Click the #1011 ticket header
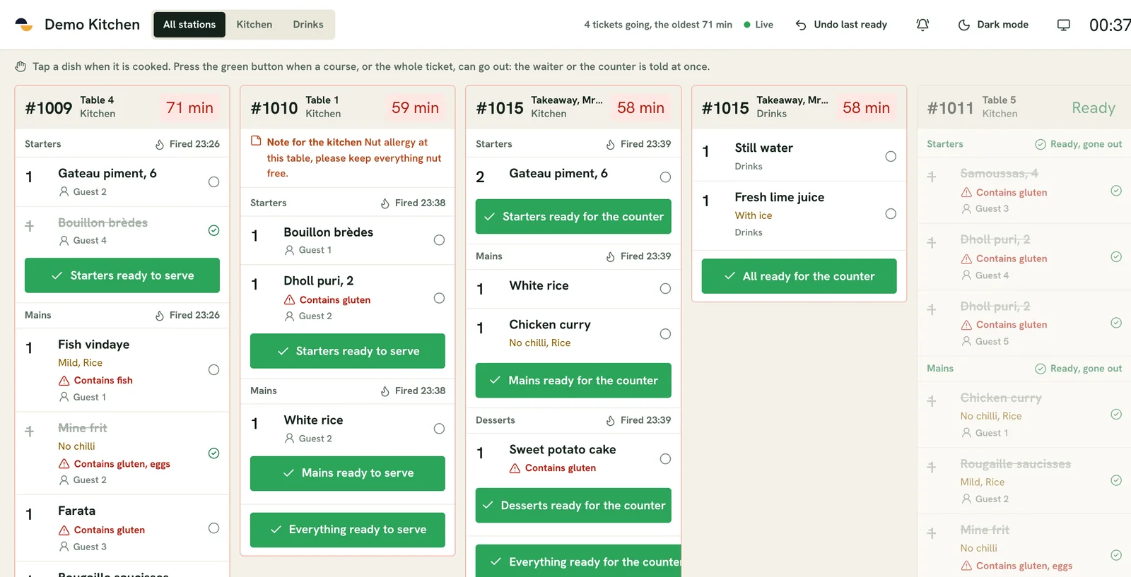1131x577 pixels. tap(1024, 107)
